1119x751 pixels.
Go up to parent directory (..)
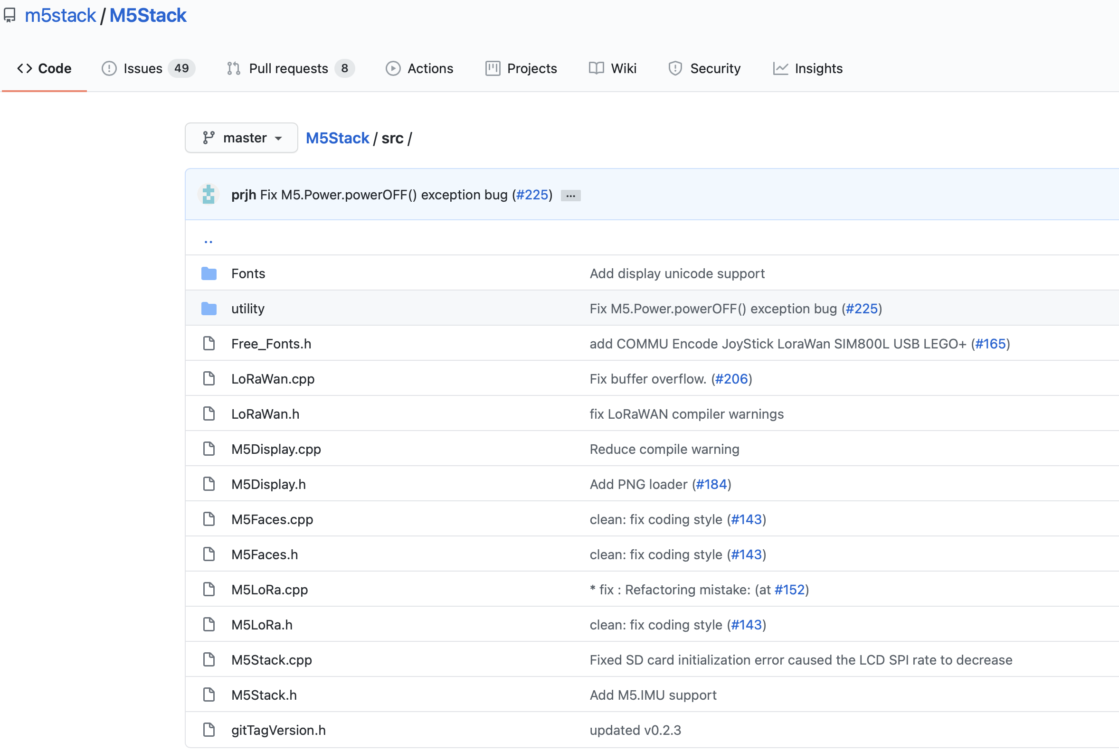pos(209,241)
